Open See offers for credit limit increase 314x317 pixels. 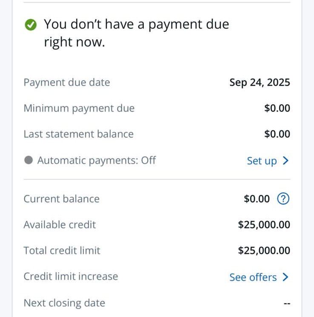[253, 277]
